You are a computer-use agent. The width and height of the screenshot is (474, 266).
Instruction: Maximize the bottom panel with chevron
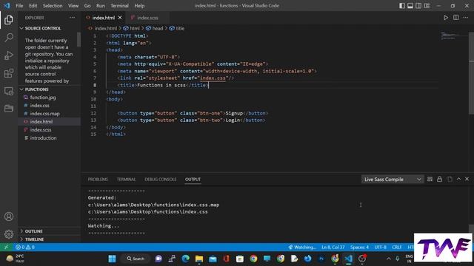(x=458, y=179)
